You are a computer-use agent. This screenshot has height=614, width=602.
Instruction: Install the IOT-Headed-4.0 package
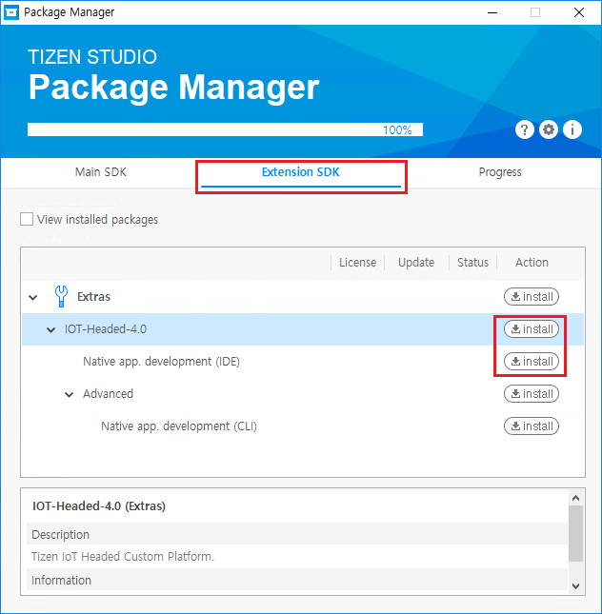[x=532, y=329]
